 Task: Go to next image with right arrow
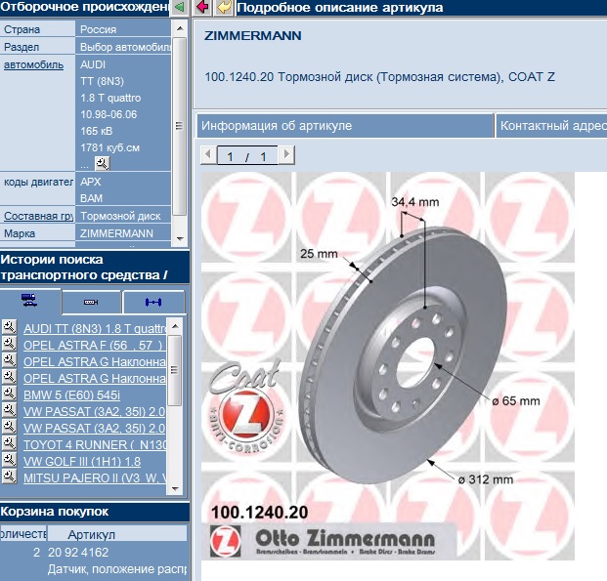286,154
